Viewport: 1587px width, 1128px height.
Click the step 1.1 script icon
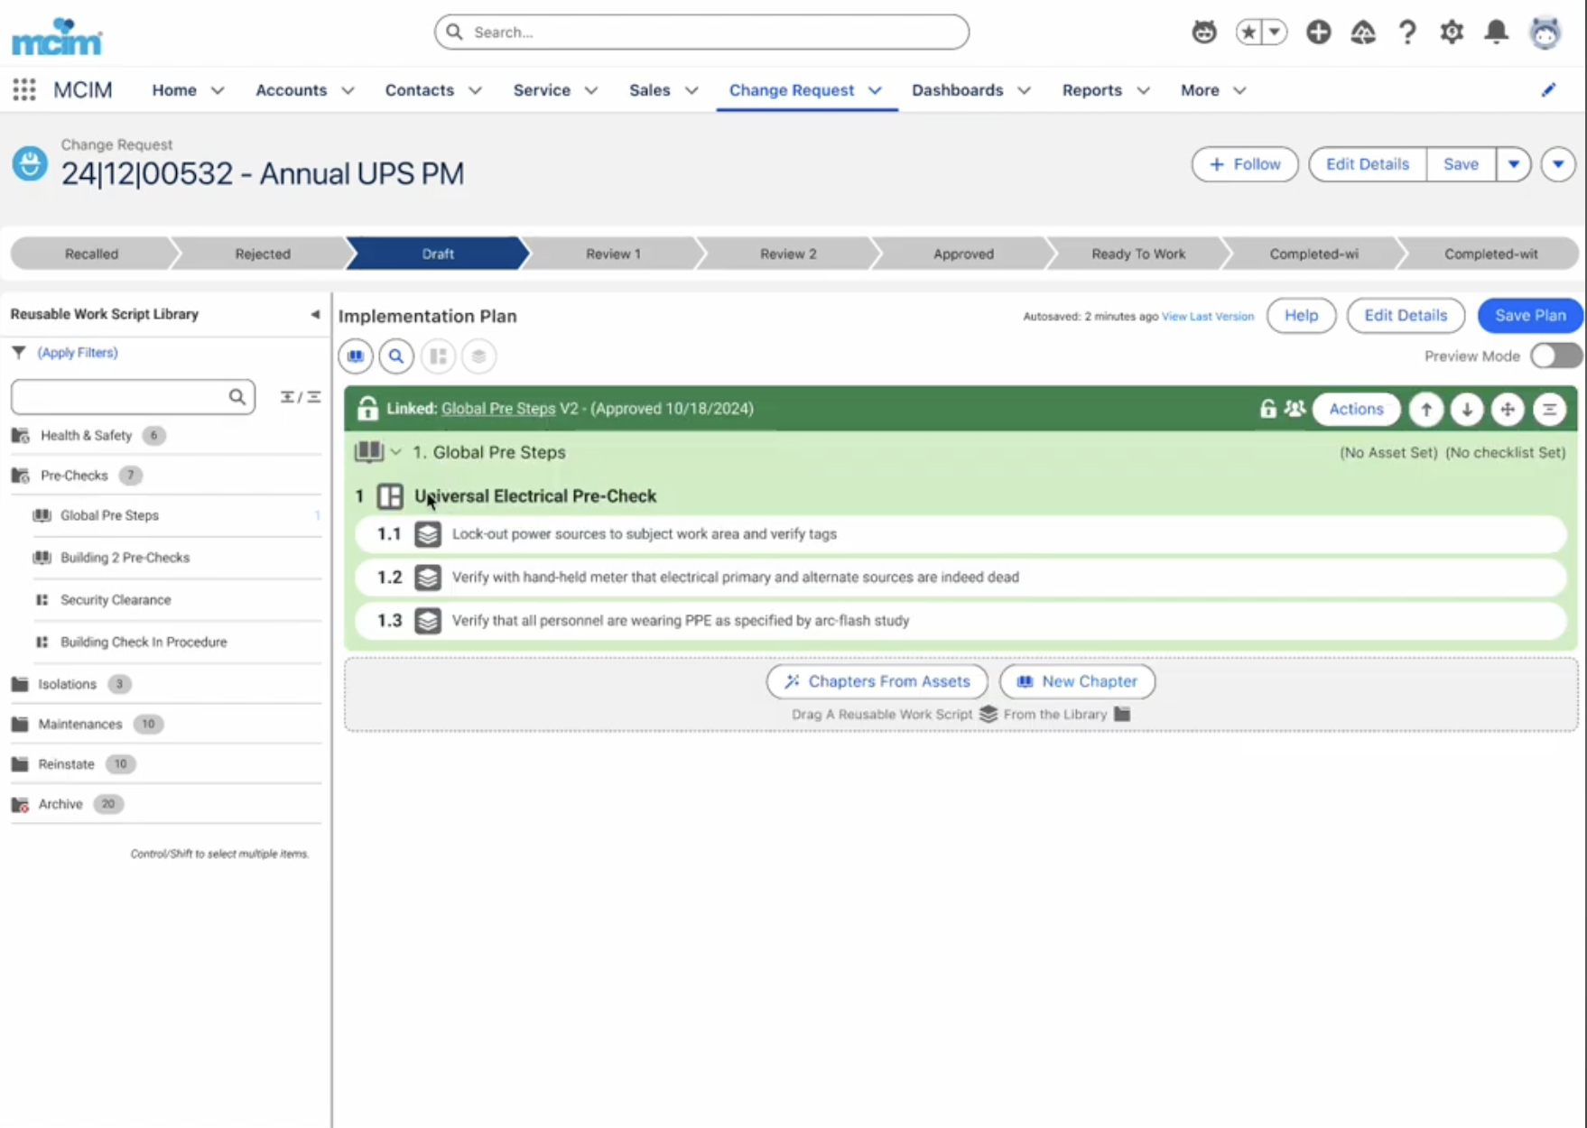[x=428, y=534]
